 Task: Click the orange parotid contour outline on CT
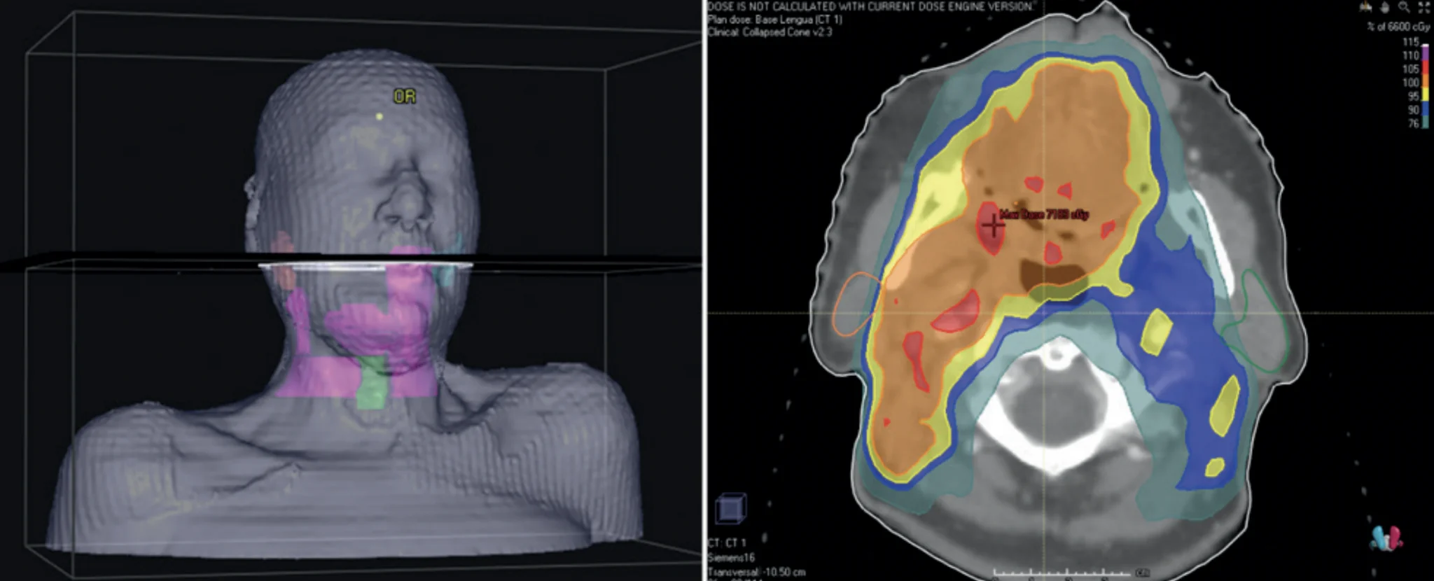(x=857, y=305)
